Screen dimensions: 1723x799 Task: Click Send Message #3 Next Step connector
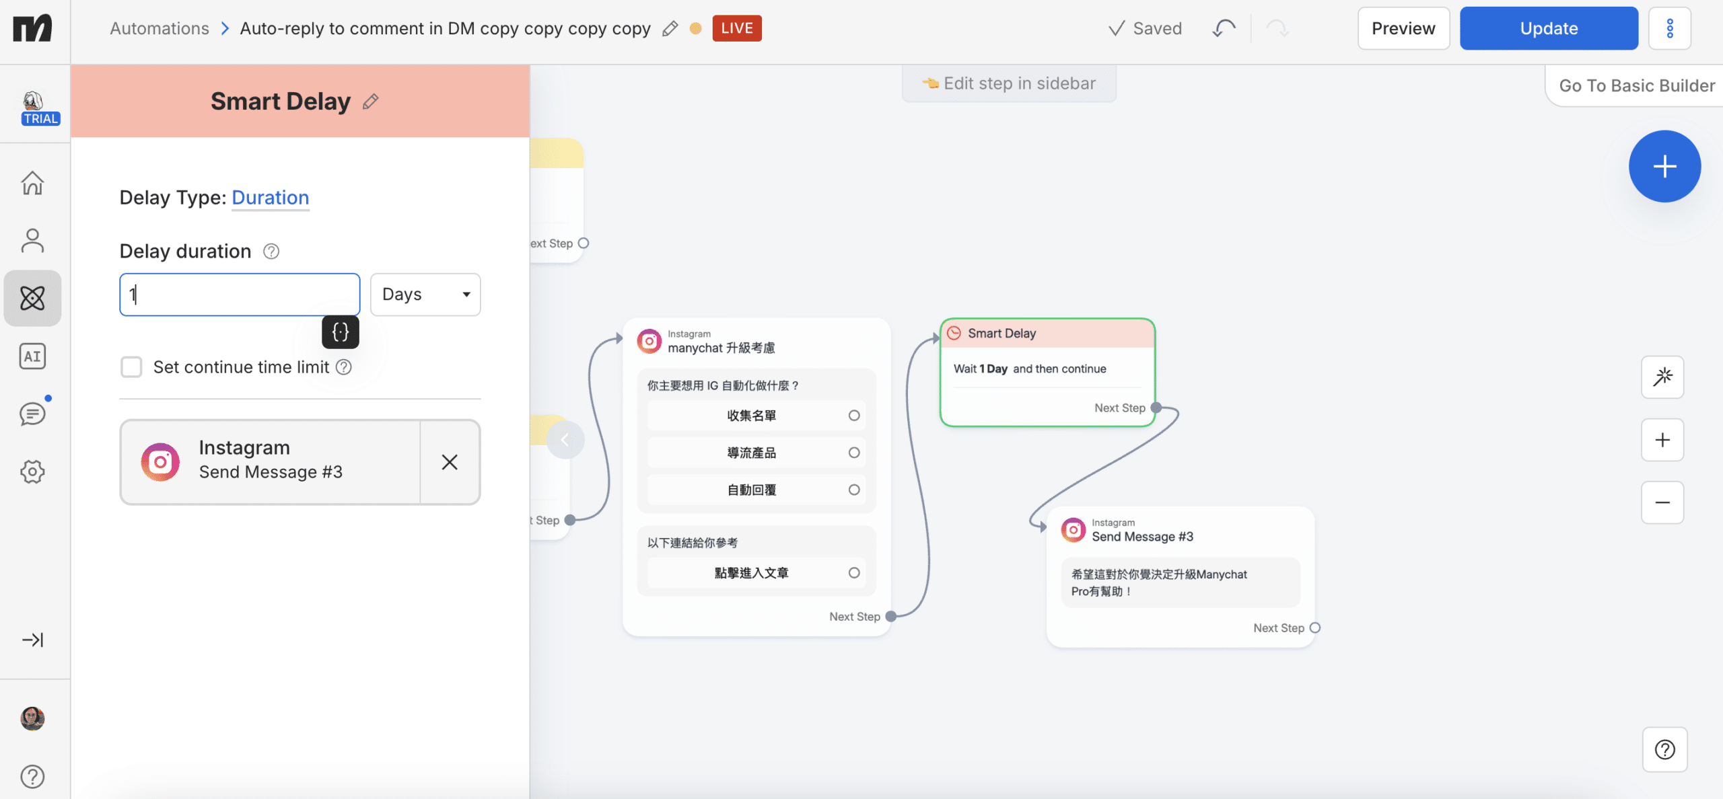pos(1315,627)
